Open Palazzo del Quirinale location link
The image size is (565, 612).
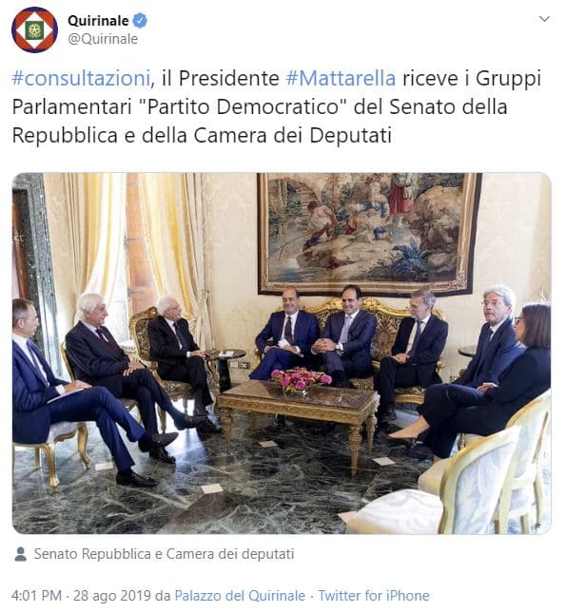pyautogui.click(x=240, y=596)
